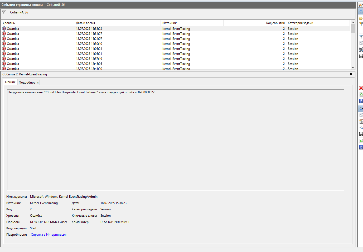Image resolution: width=363 pixels, height=252 pixels.
Task: Switch to the 'Подробности' tab
Action: [28, 83]
